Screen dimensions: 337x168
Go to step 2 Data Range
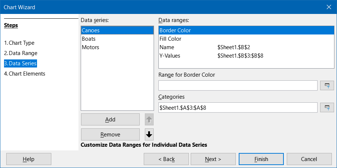click(x=21, y=53)
